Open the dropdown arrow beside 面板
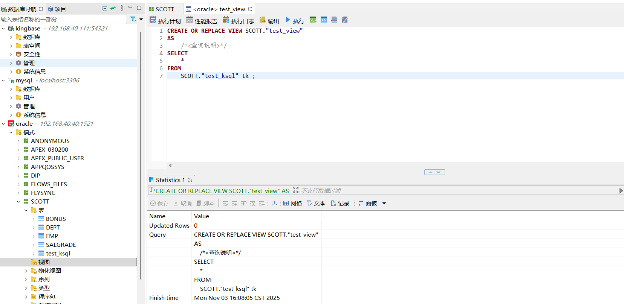 pos(384,203)
